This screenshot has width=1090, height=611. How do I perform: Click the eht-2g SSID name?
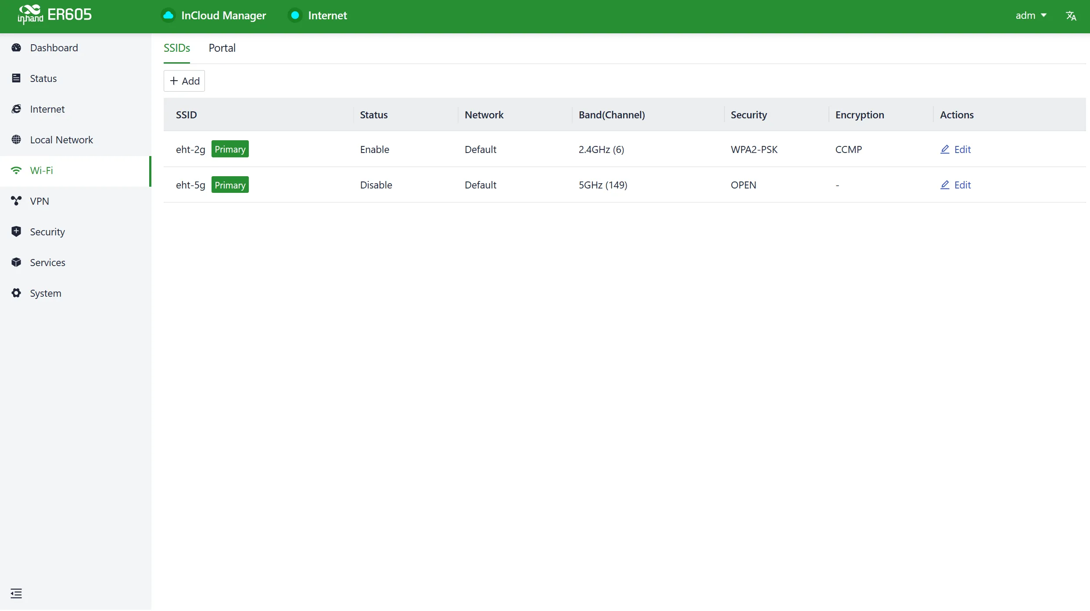(190, 149)
